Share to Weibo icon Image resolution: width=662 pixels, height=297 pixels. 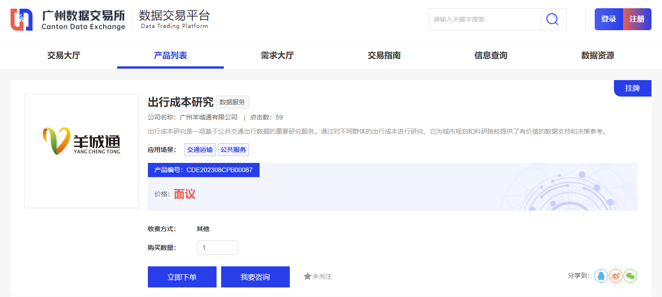tap(616, 276)
